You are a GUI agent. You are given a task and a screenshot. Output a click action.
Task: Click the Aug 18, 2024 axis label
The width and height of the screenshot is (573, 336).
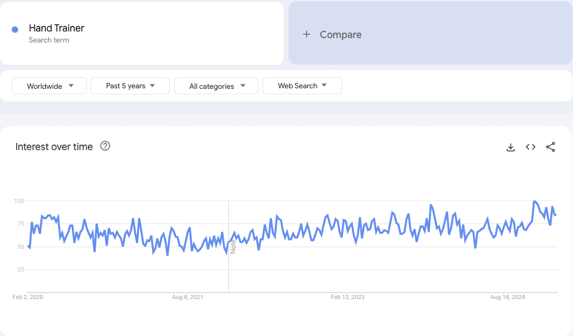508,297
